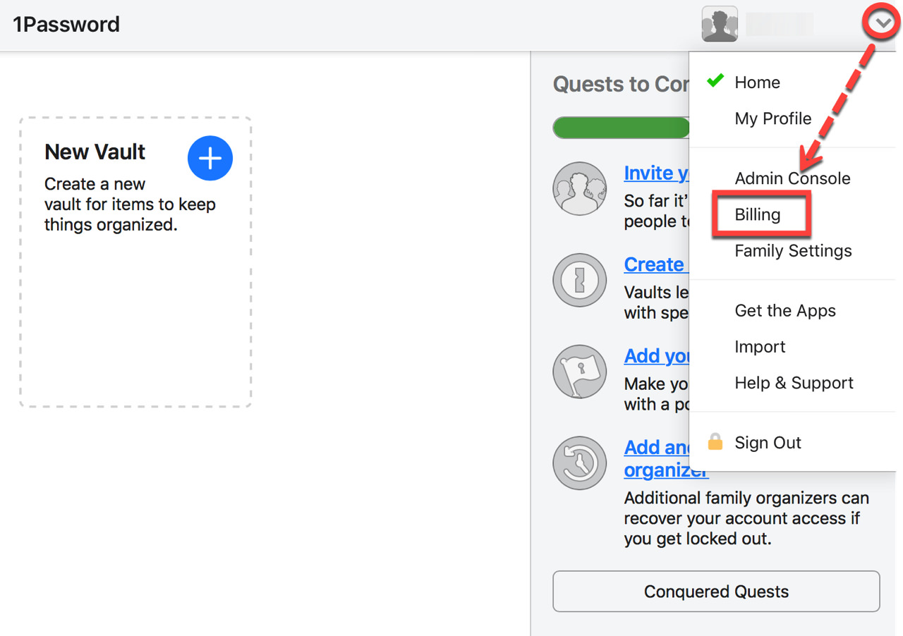Open the account dropdown chevron
This screenshot has height=636, width=903.
coord(883,23)
